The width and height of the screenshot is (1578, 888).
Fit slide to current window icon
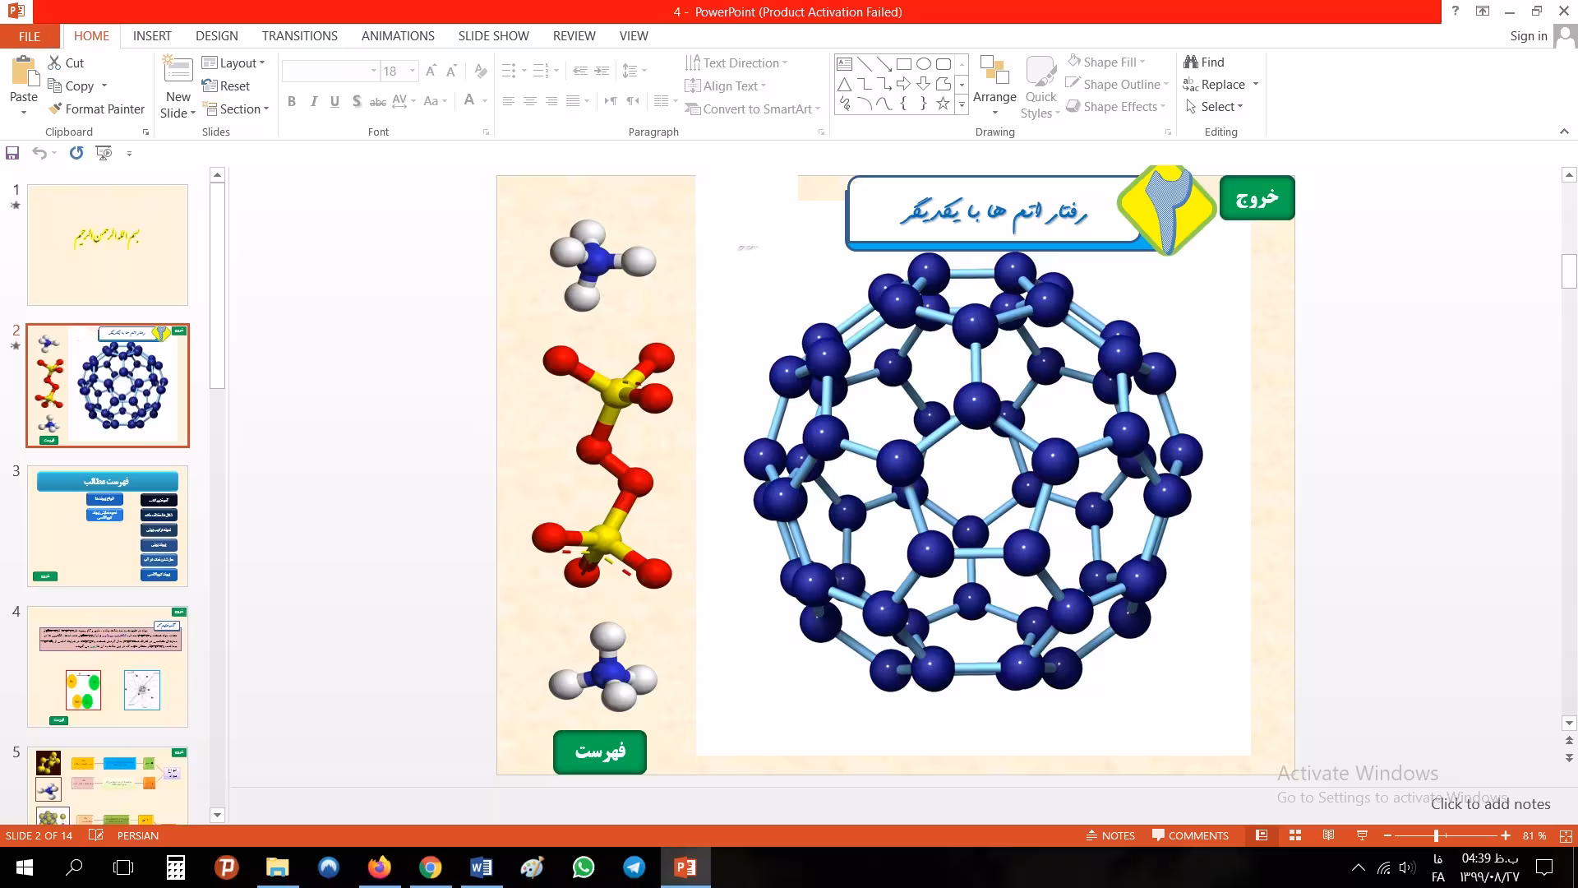(1566, 835)
